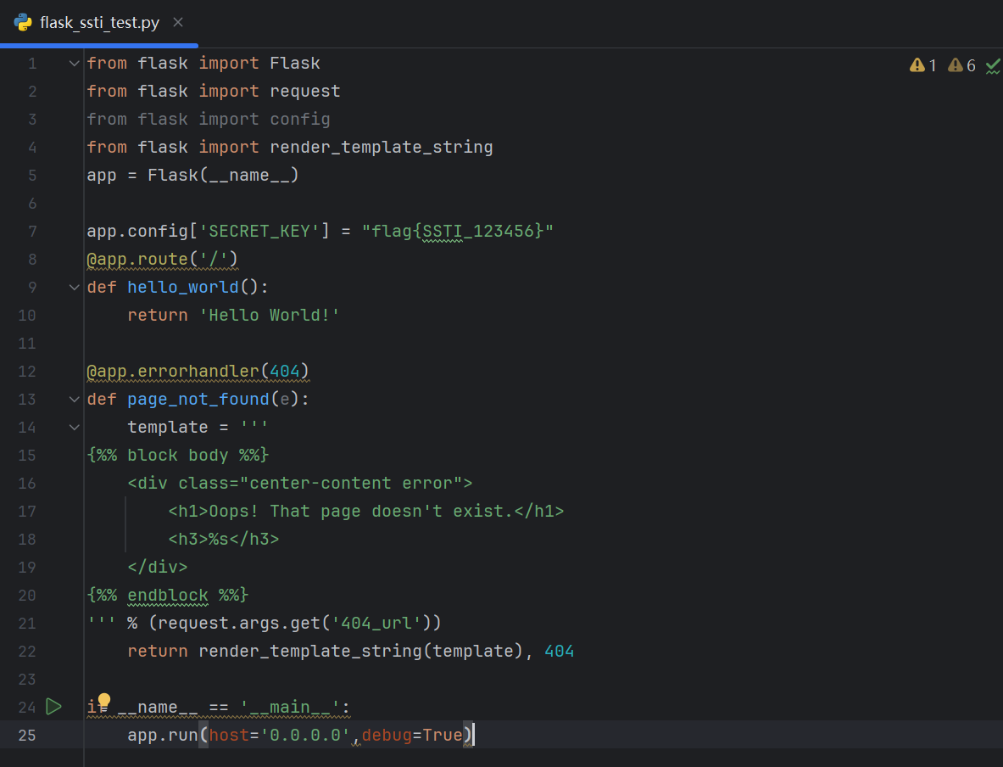This screenshot has width=1003, height=767.
Task: Open the yellow lightbulb quick-fix on line 24
Action: (x=103, y=701)
